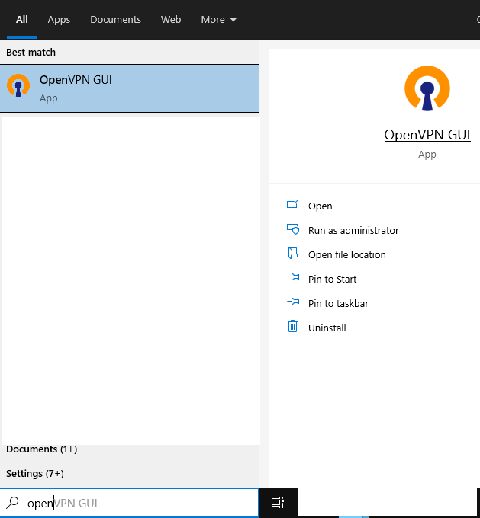Click the Open file location folder icon
480x518 pixels.
coord(292,253)
